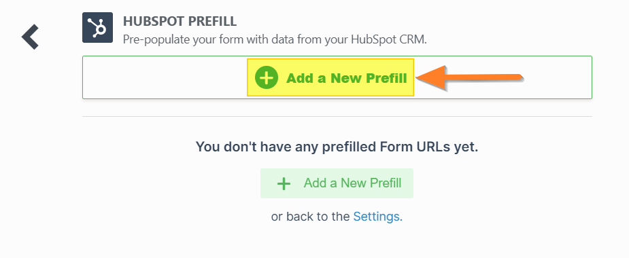Click the plus icon in lower prefill button
629x258 pixels.
(284, 184)
